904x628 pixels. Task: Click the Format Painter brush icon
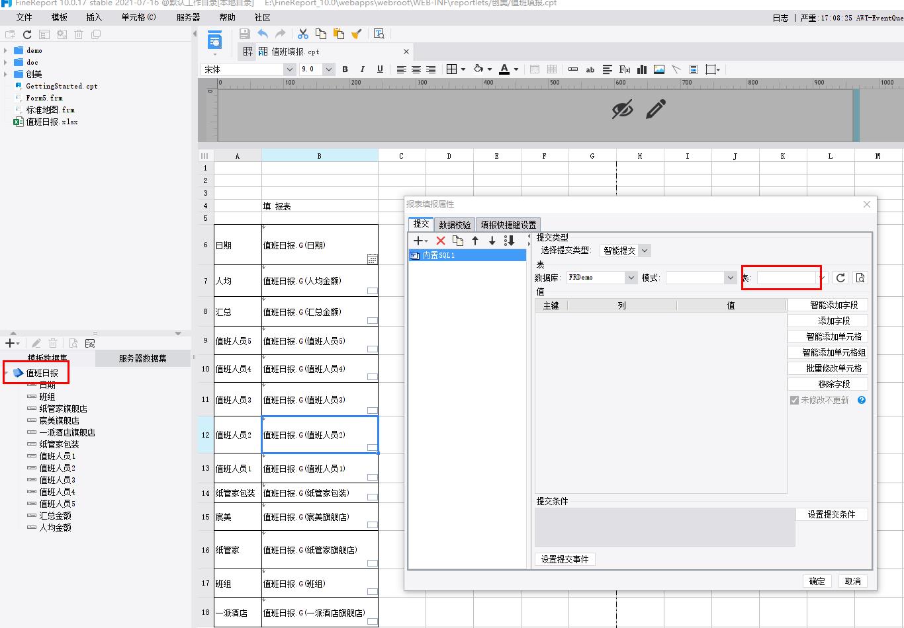pyautogui.click(x=356, y=34)
